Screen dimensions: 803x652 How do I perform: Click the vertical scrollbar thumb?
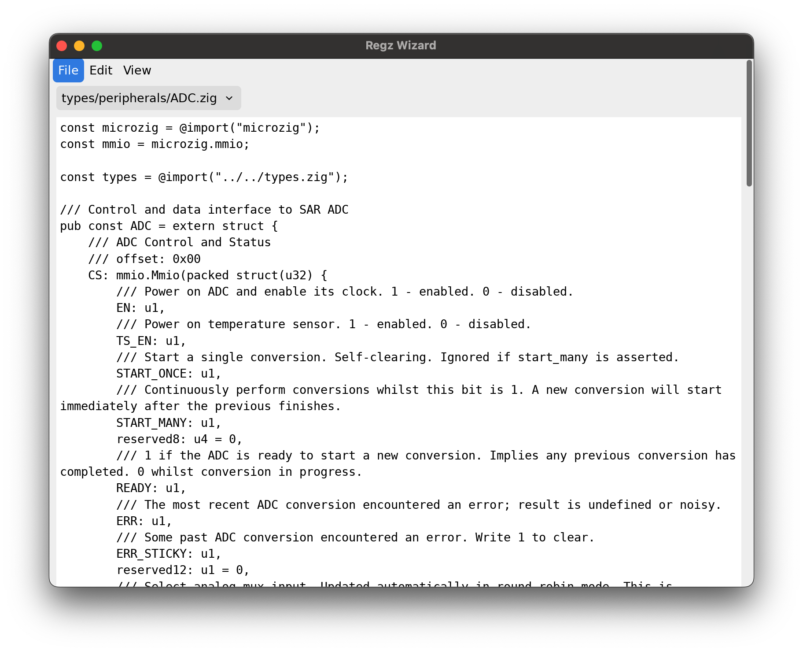[749, 123]
